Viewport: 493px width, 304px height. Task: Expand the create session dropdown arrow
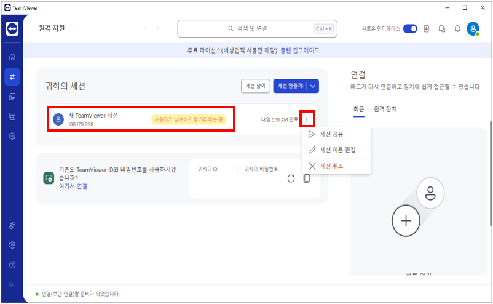click(313, 86)
